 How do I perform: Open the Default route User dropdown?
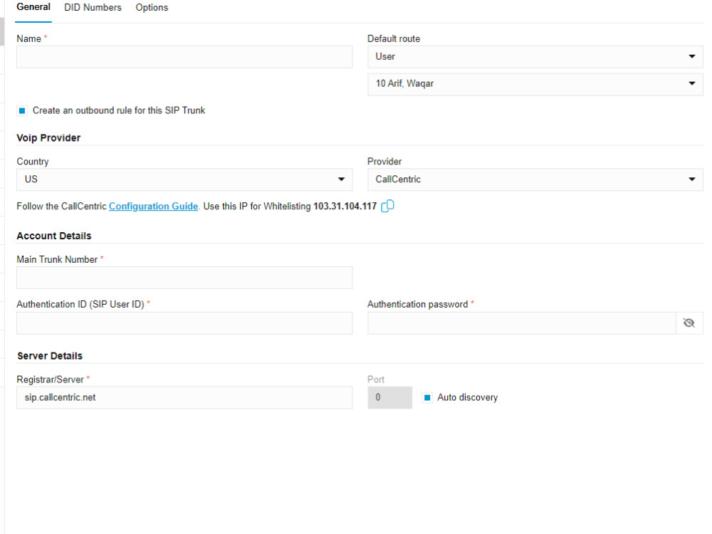(x=535, y=57)
